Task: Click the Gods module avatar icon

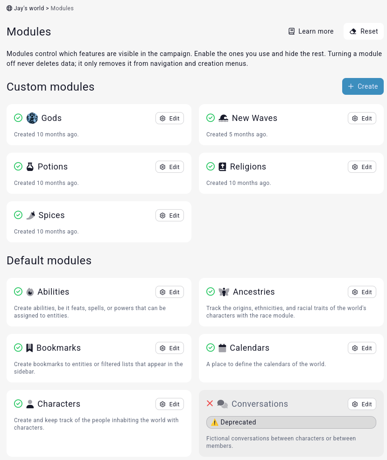Action: click(32, 118)
